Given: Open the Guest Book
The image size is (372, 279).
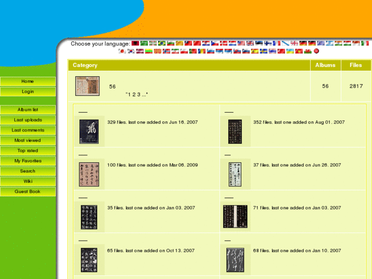Looking at the screenshot, I should pos(28,191).
